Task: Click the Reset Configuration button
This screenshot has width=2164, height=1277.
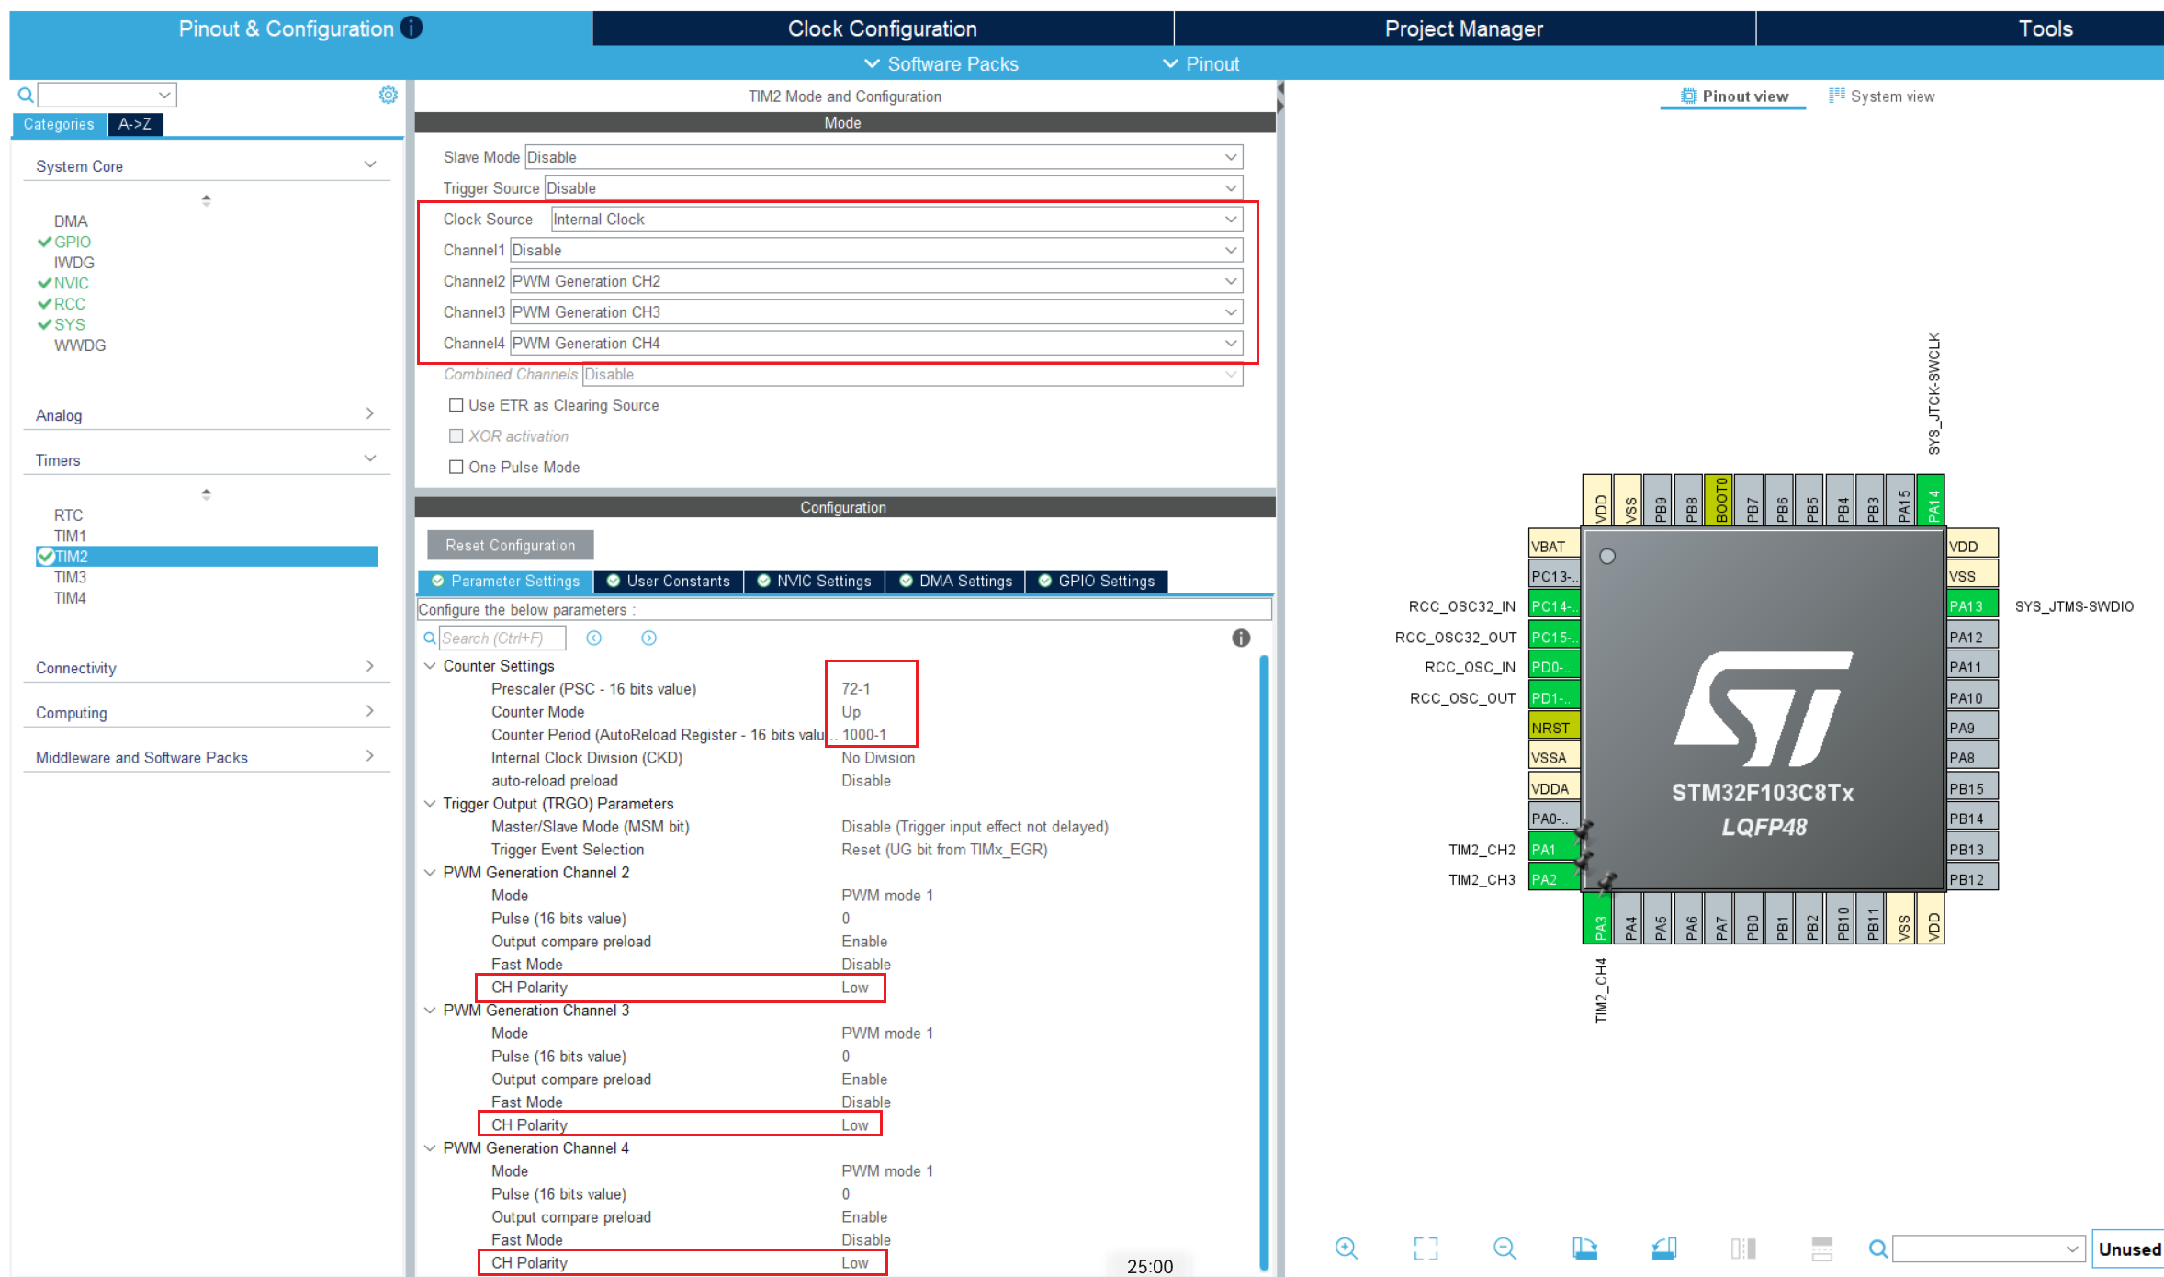Action: [x=510, y=546]
